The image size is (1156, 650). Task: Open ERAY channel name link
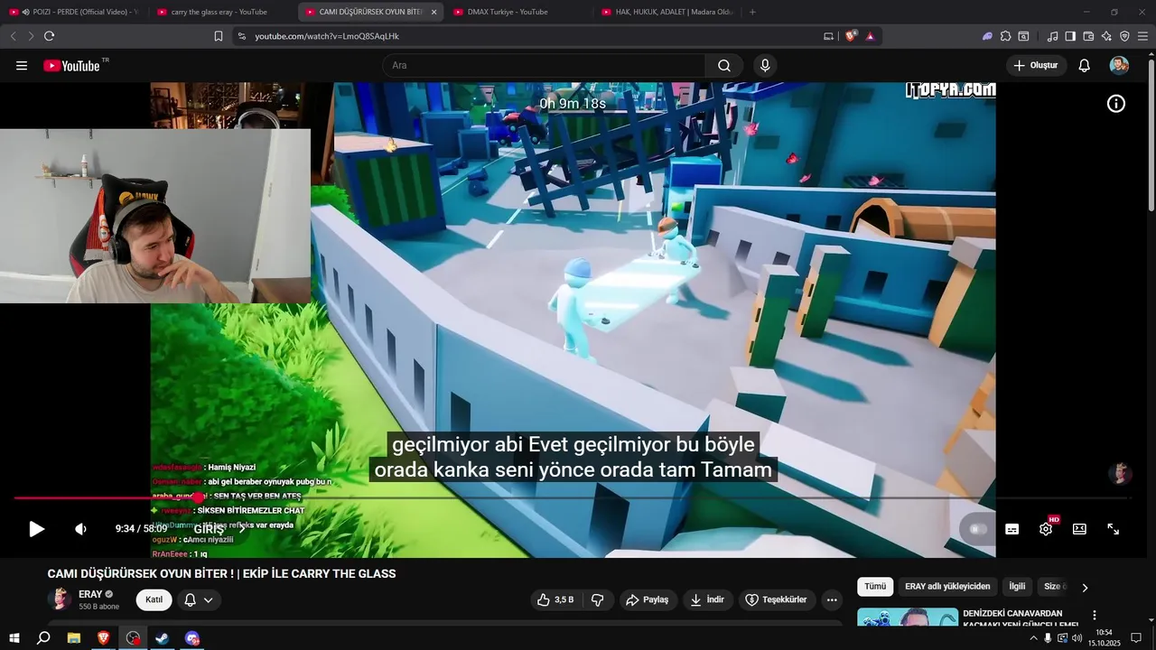click(x=90, y=594)
